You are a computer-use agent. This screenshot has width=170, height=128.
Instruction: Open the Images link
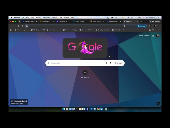147,35
